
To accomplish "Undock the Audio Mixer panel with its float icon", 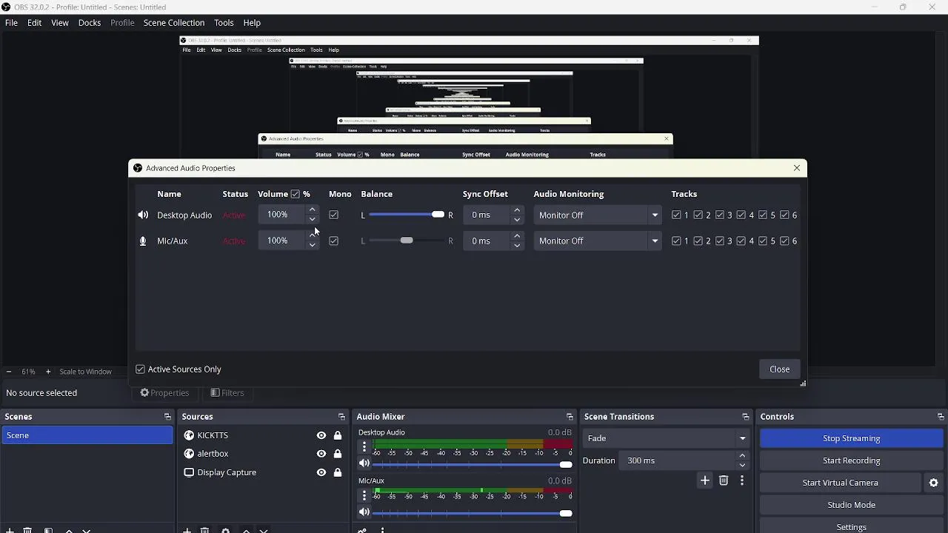I will [570, 417].
